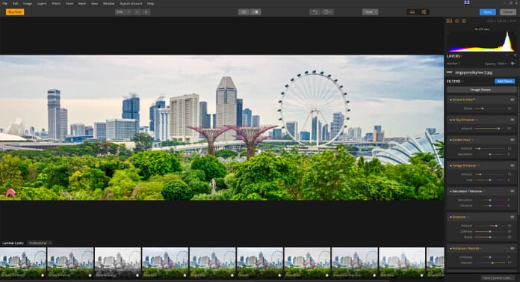The width and height of the screenshot is (520, 282).
Task: Open the Help menu
Action: point(150,3)
